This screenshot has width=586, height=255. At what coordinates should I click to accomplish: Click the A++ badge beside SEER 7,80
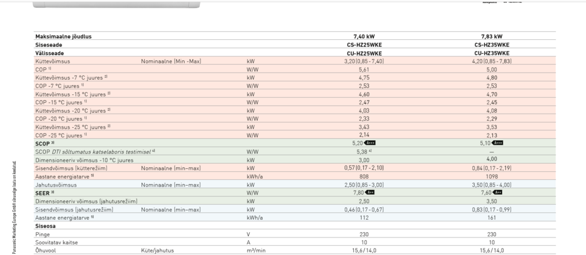click(x=370, y=192)
